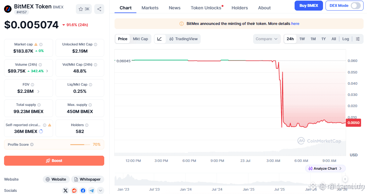
Task: Open the Chart tab
Action: click(125, 8)
